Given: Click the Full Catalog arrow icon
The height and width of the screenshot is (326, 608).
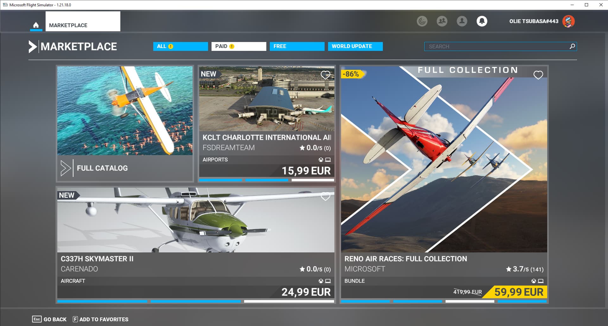Looking at the screenshot, I should click(x=66, y=168).
